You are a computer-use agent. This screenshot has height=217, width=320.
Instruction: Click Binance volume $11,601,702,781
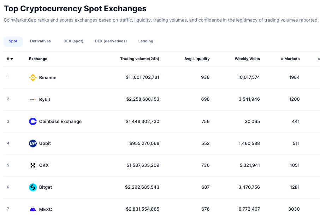(x=142, y=77)
